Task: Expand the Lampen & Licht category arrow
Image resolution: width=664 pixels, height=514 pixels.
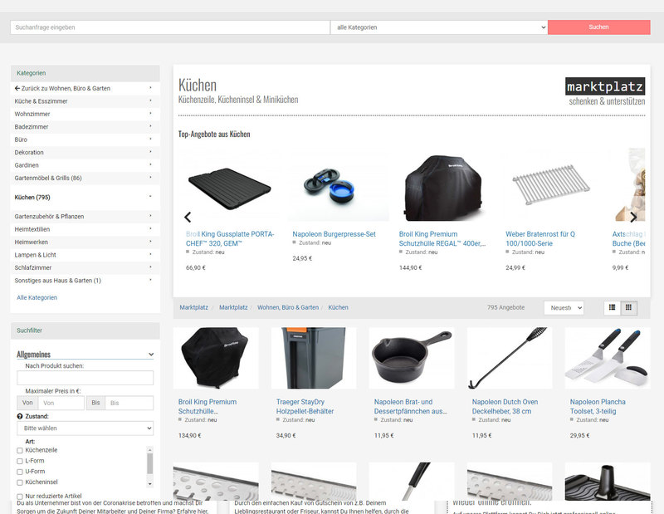Action: 150,254
